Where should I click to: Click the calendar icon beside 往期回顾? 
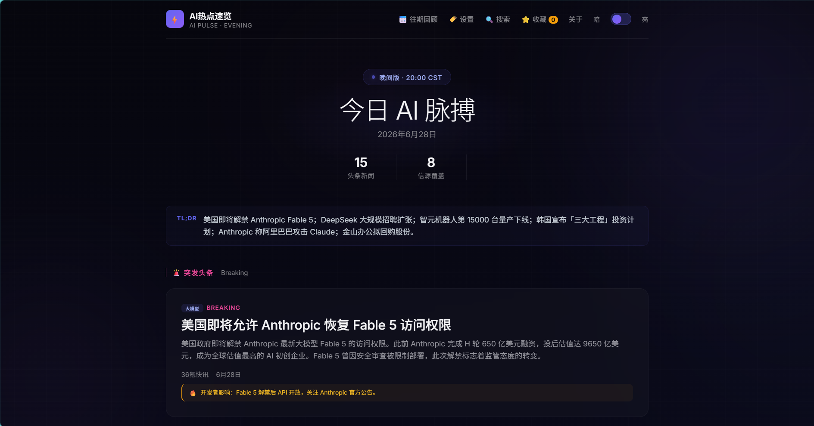(403, 19)
